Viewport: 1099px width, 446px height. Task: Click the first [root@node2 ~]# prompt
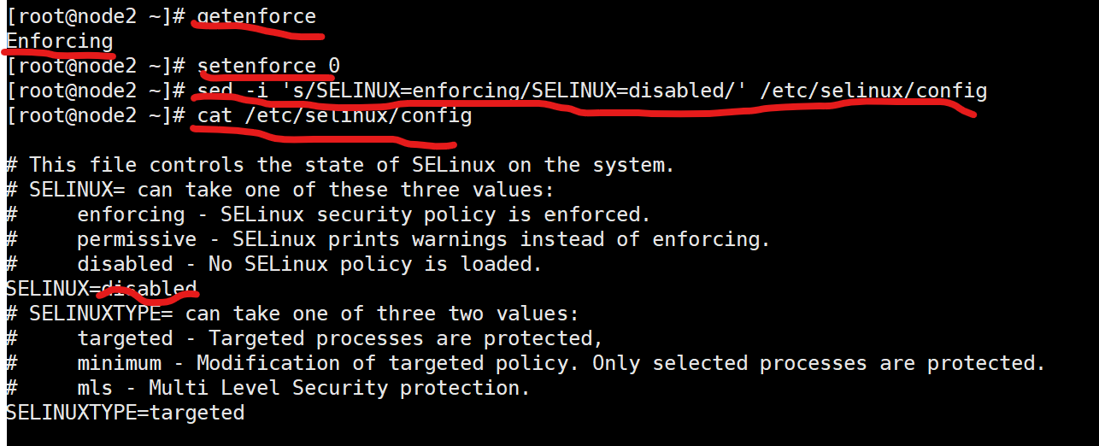[95, 16]
